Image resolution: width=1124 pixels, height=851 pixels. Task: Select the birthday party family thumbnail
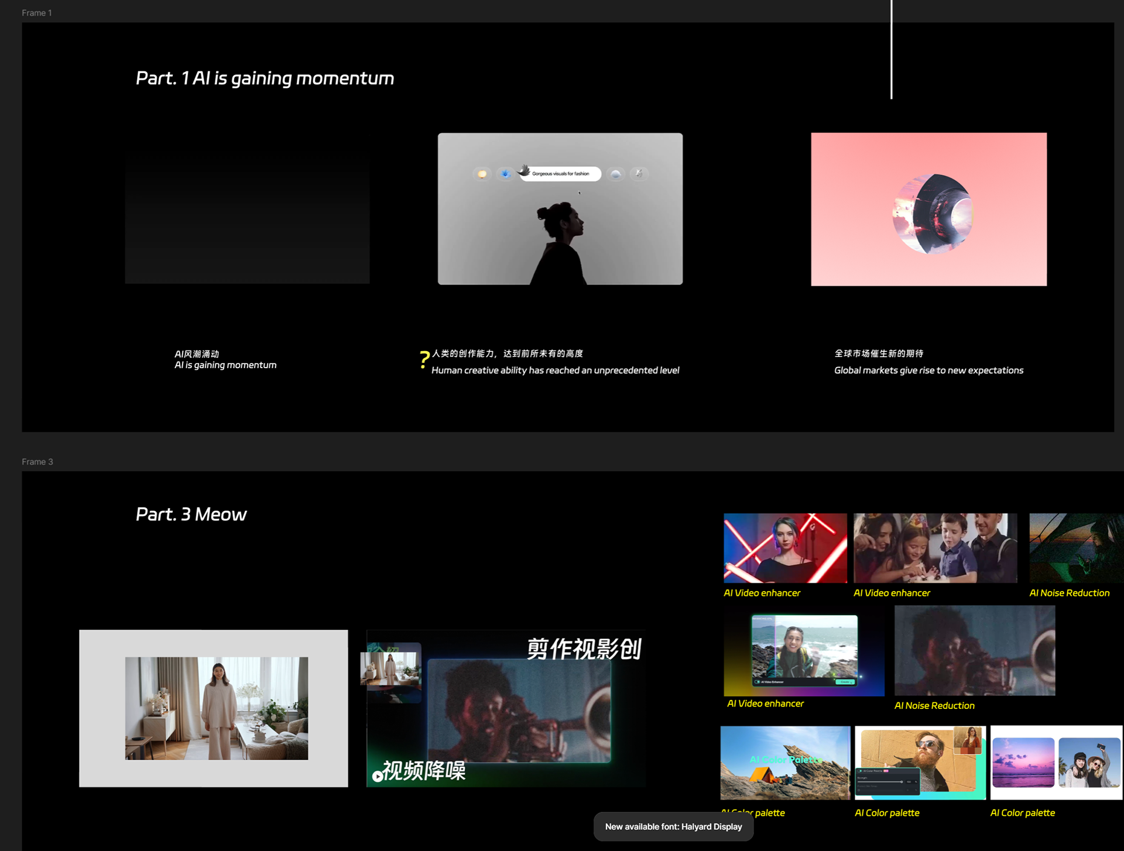coord(935,548)
